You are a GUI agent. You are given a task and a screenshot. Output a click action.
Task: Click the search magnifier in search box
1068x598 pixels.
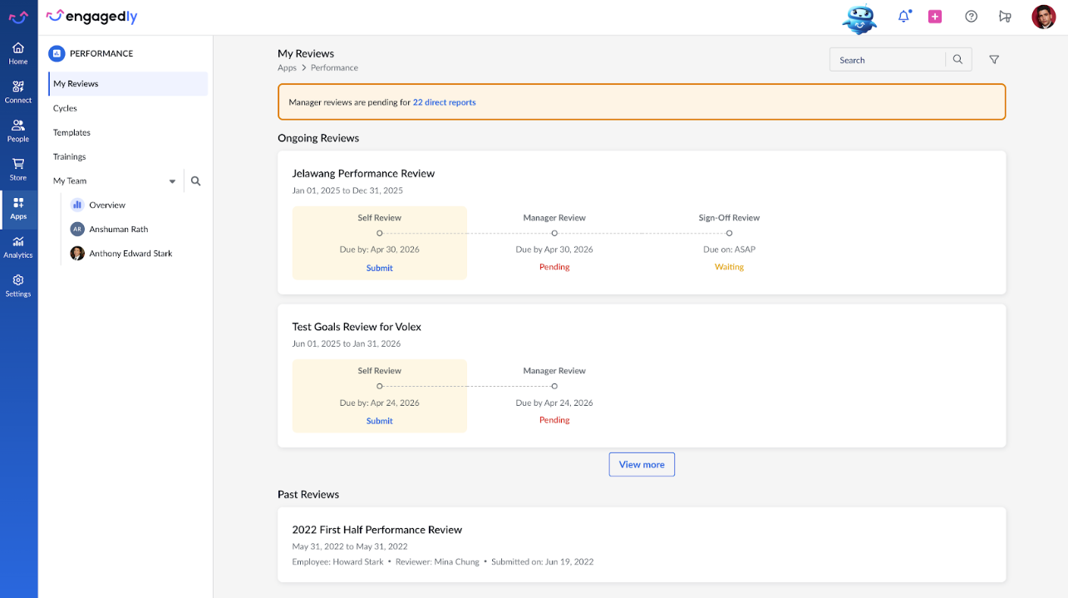(957, 59)
